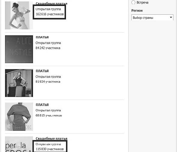
Task: Select the Встреча radio button
Action: point(133,2)
